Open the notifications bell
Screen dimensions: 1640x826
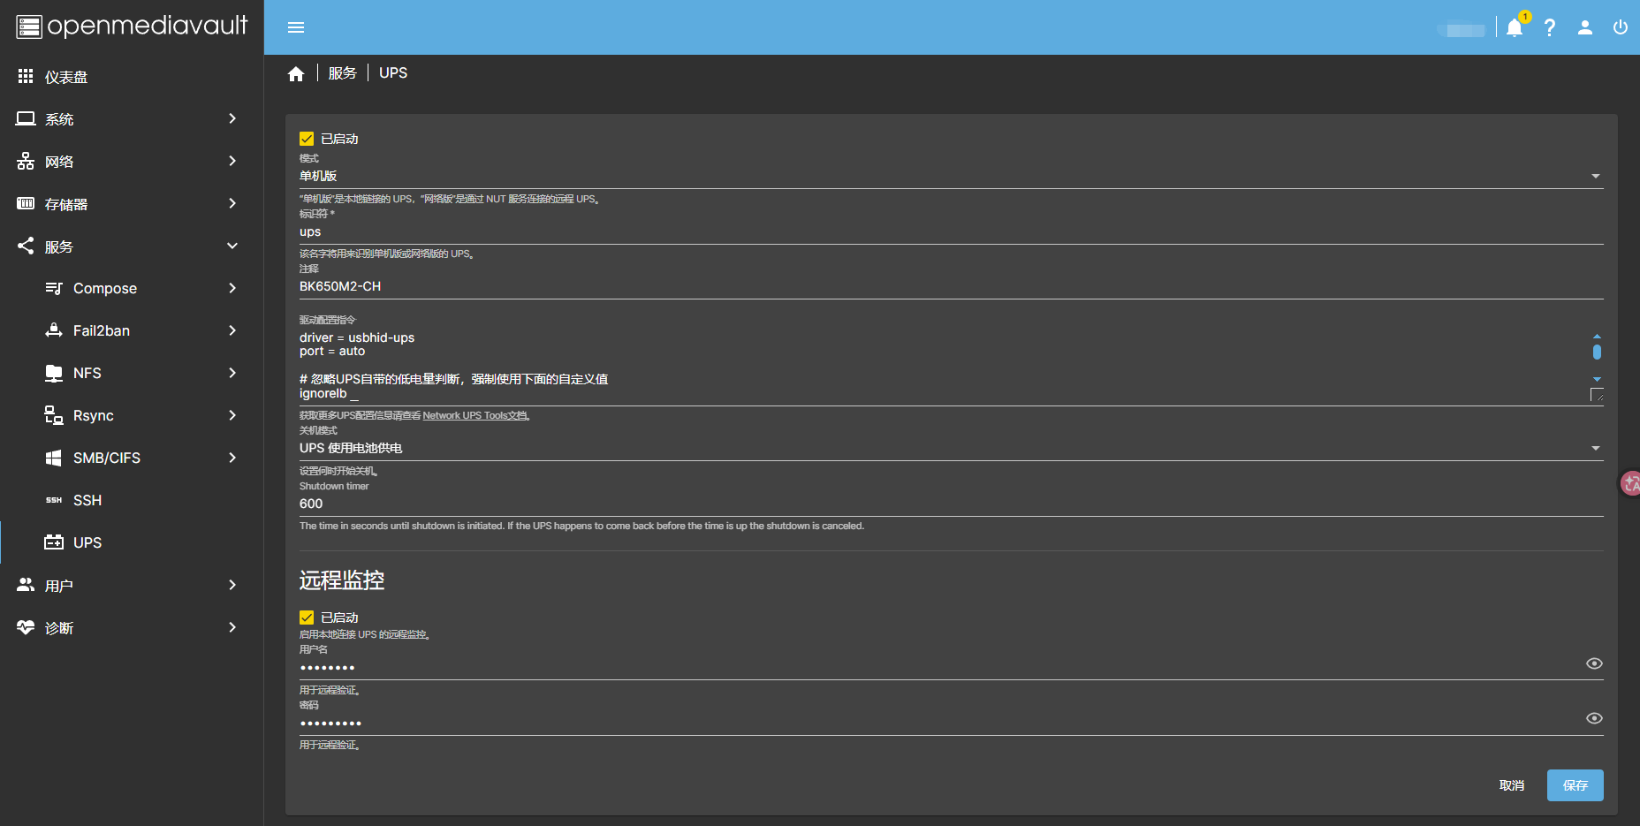pos(1515,27)
